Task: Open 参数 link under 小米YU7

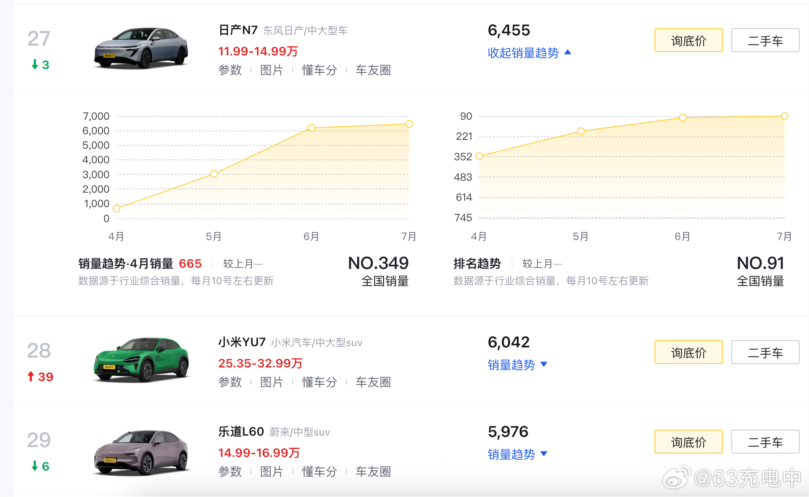Action: [x=230, y=382]
